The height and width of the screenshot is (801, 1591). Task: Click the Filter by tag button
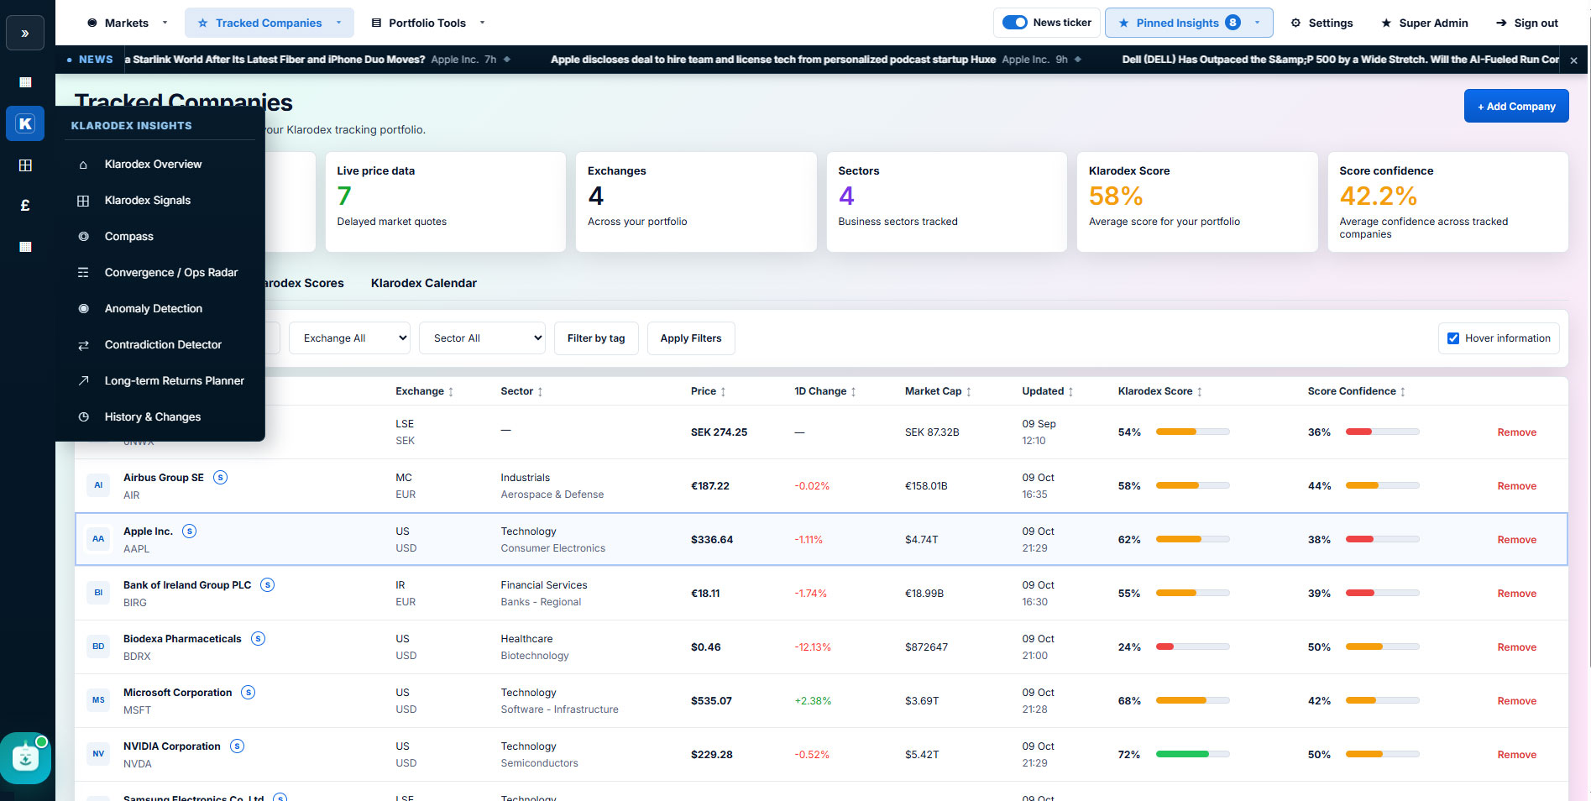coord(596,338)
